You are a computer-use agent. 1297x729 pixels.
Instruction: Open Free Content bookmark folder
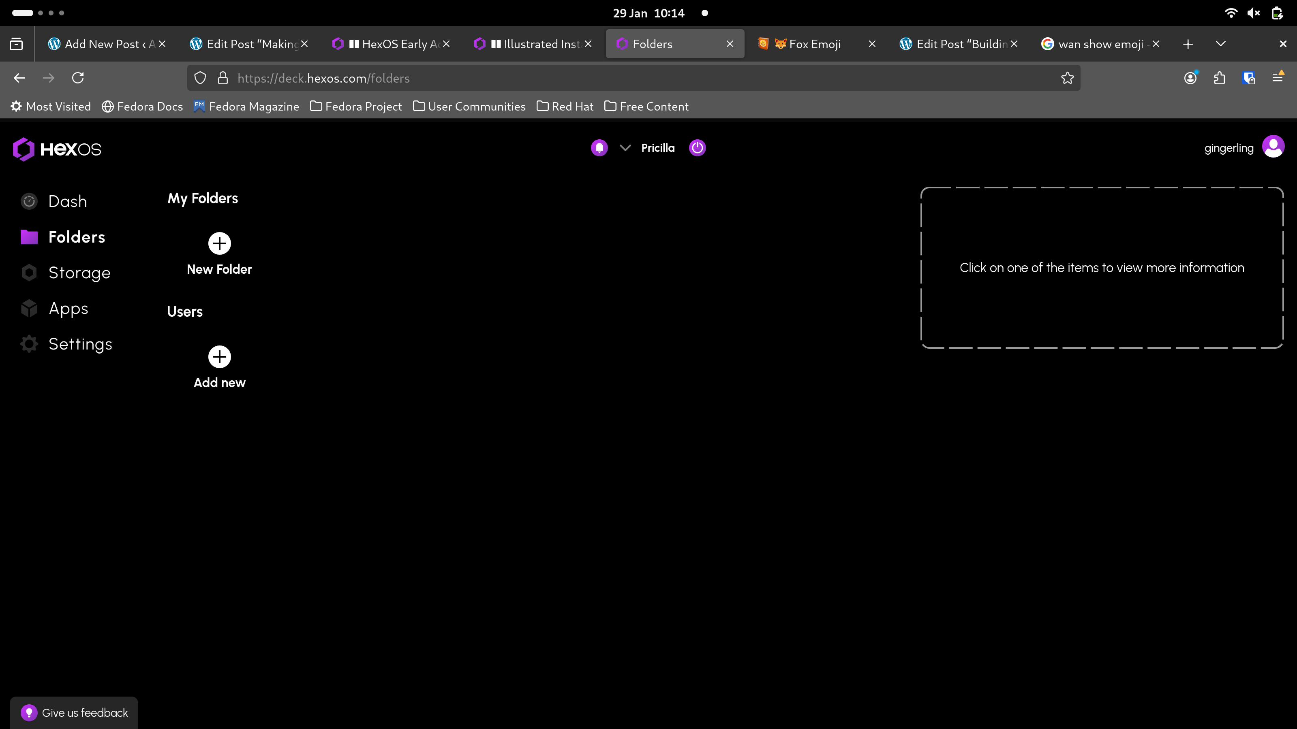tap(646, 106)
